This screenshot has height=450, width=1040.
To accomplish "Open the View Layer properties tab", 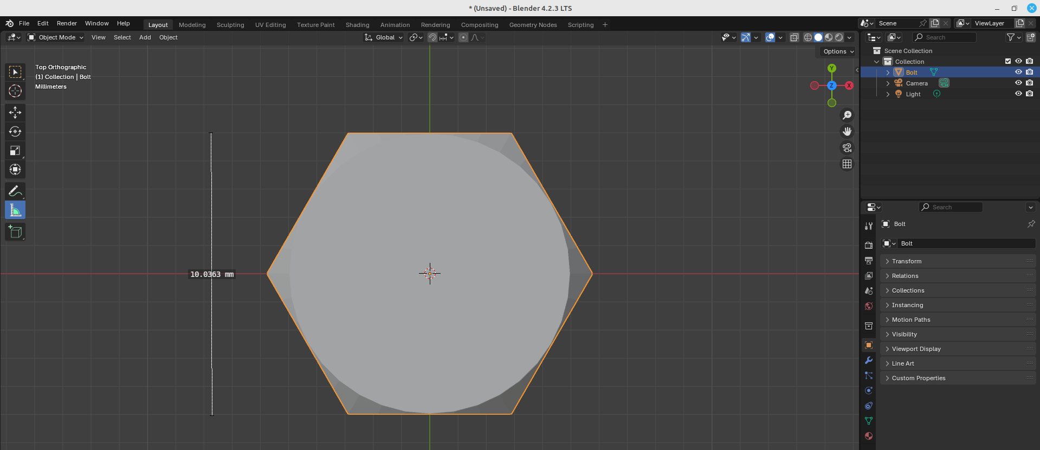I will tap(869, 275).
